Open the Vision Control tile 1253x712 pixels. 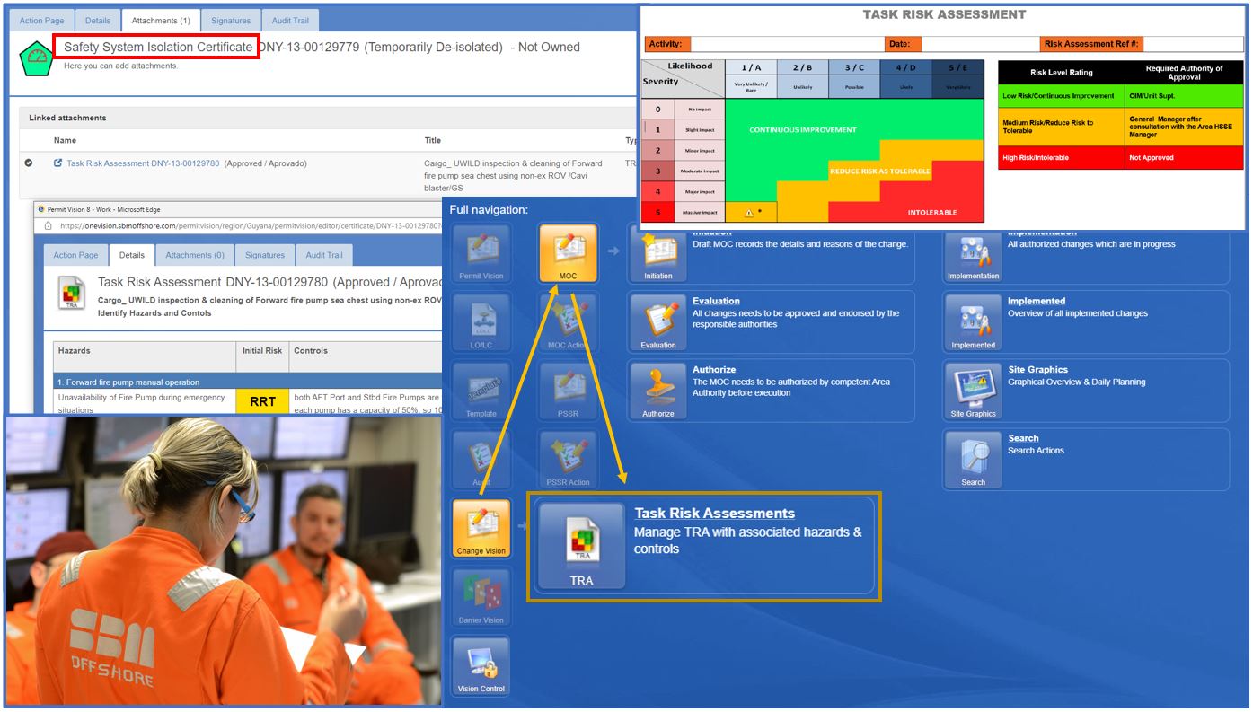[x=481, y=666]
